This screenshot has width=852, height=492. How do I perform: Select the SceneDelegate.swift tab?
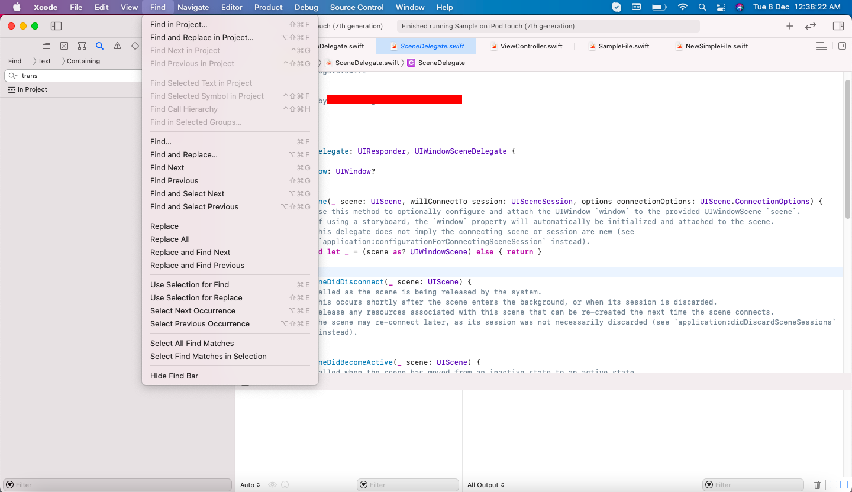click(426, 46)
